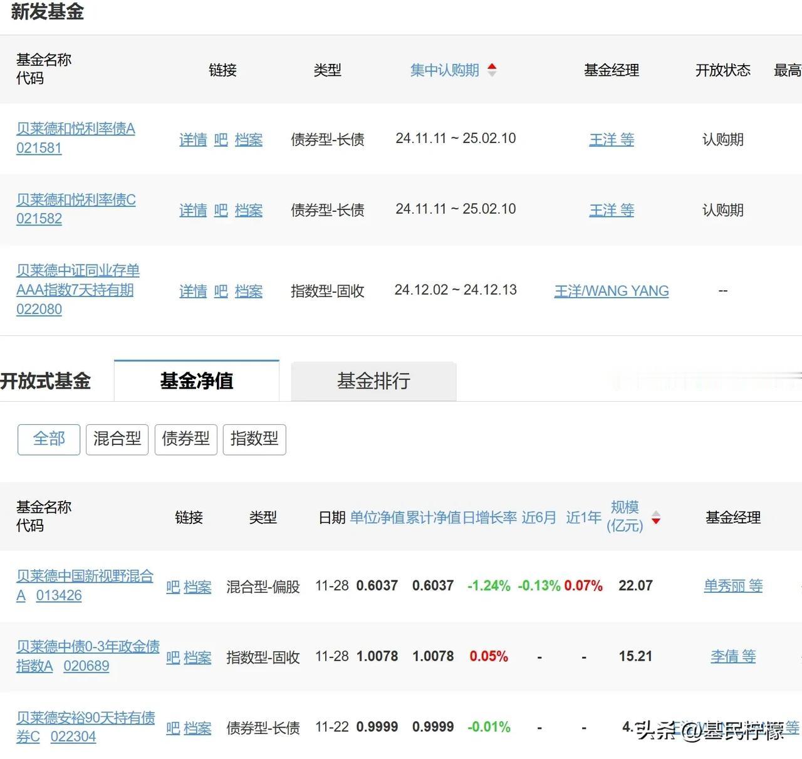Select 债券型 filter button

(185, 439)
